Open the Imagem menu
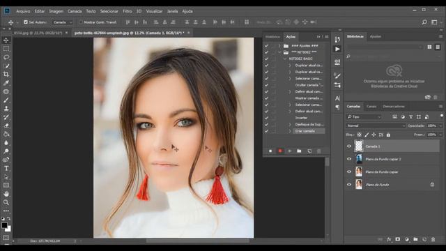 [56, 11]
